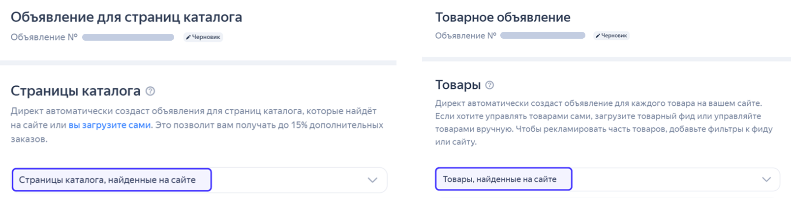This screenshot has height=198, width=791.
Task: Click blurred ad number under catalog ad title
Action: (x=128, y=37)
